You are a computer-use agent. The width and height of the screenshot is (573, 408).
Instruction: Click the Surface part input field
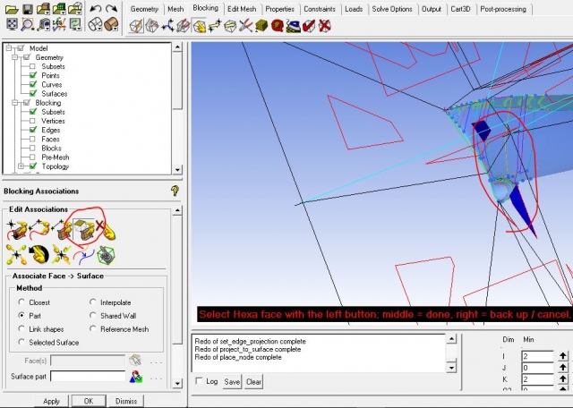(87, 377)
